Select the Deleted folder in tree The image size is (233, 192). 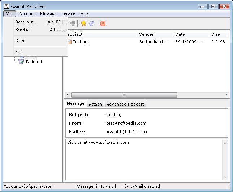pos(34,62)
